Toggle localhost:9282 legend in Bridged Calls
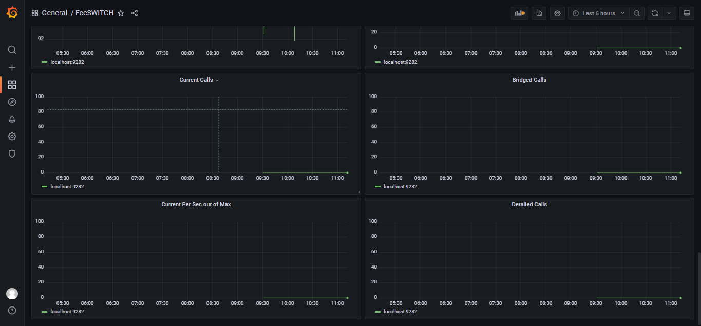Screen dimensions: 701x326 click(x=400, y=187)
